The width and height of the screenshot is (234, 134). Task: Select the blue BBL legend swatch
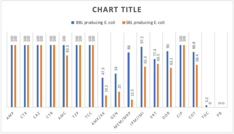point(72,22)
